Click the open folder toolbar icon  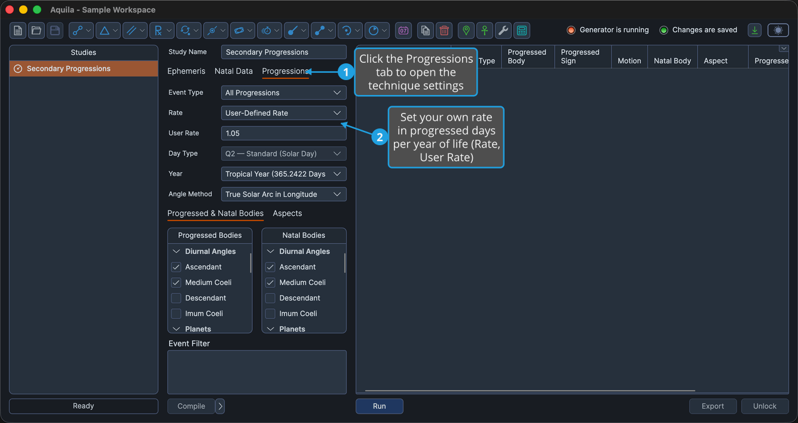pos(36,30)
